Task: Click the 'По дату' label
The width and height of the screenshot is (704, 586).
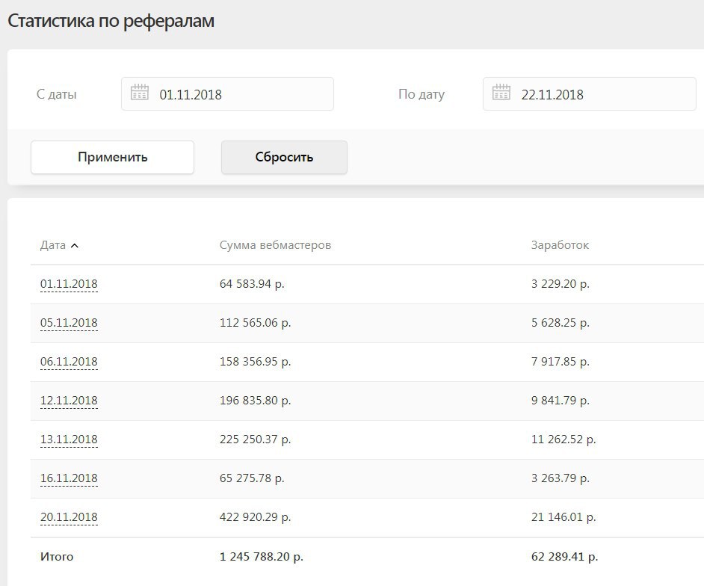Action: click(x=422, y=94)
